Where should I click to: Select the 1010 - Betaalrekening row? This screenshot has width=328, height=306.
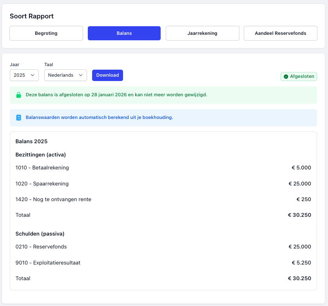(x=42, y=168)
